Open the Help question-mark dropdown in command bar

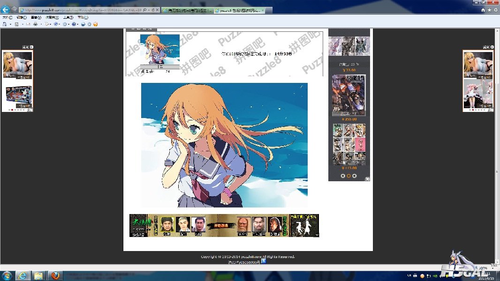pyautogui.click(x=75, y=24)
